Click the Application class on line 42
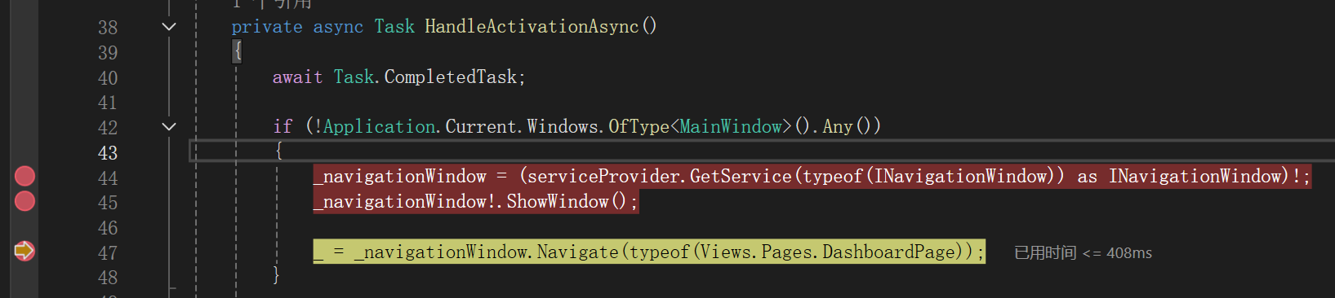 point(380,127)
